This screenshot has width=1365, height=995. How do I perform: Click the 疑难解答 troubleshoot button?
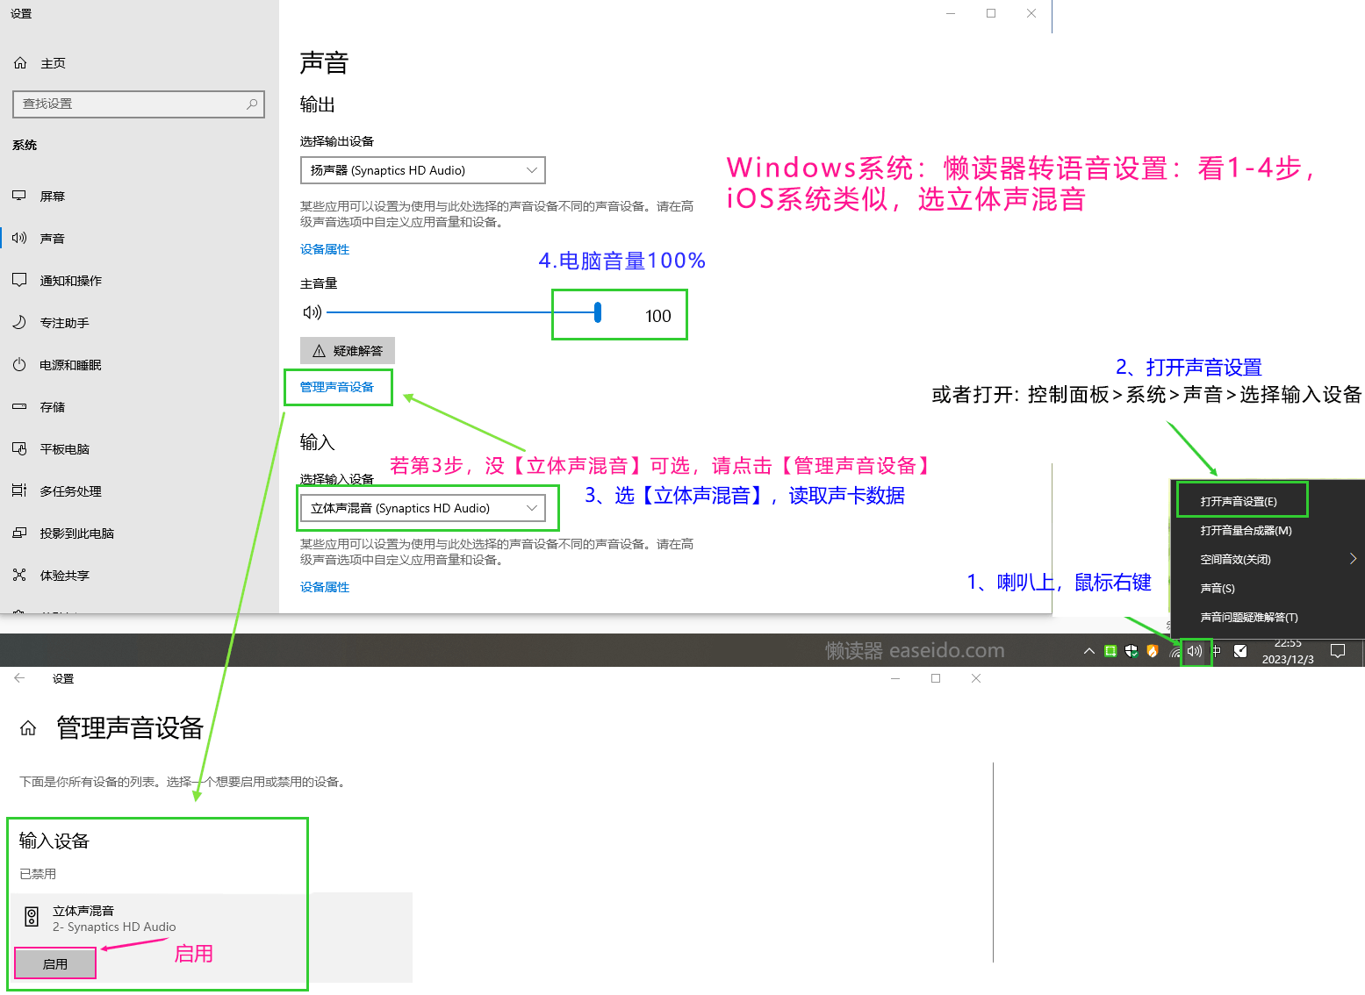(x=348, y=351)
